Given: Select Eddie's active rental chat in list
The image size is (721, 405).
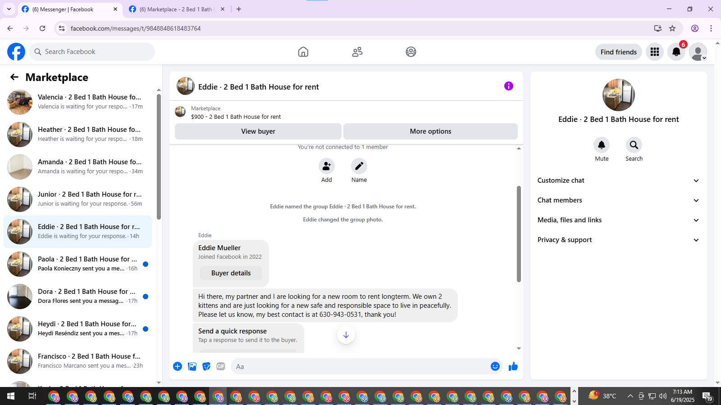Looking at the screenshot, I should tap(78, 232).
